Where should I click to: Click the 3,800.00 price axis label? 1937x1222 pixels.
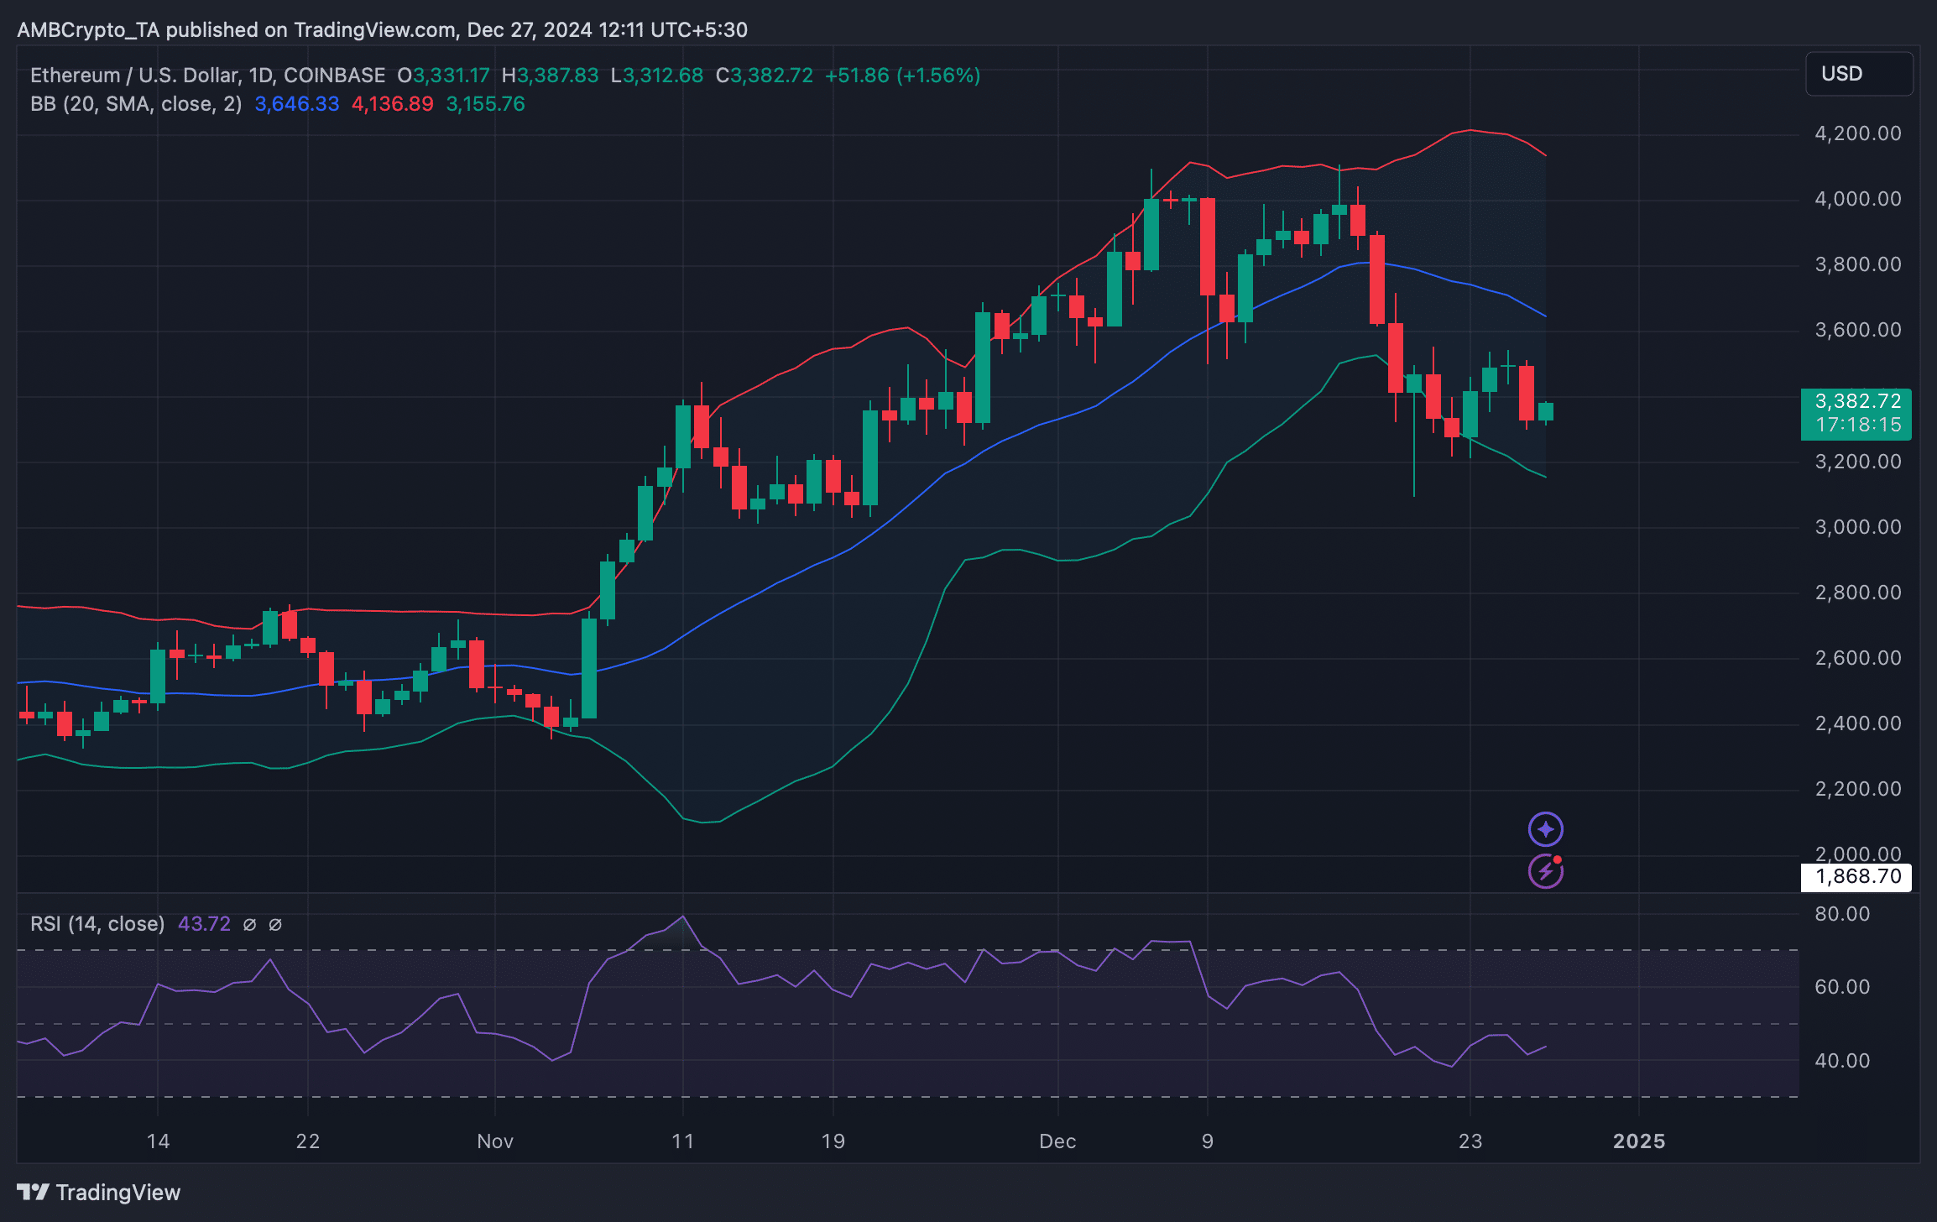[1858, 264]
